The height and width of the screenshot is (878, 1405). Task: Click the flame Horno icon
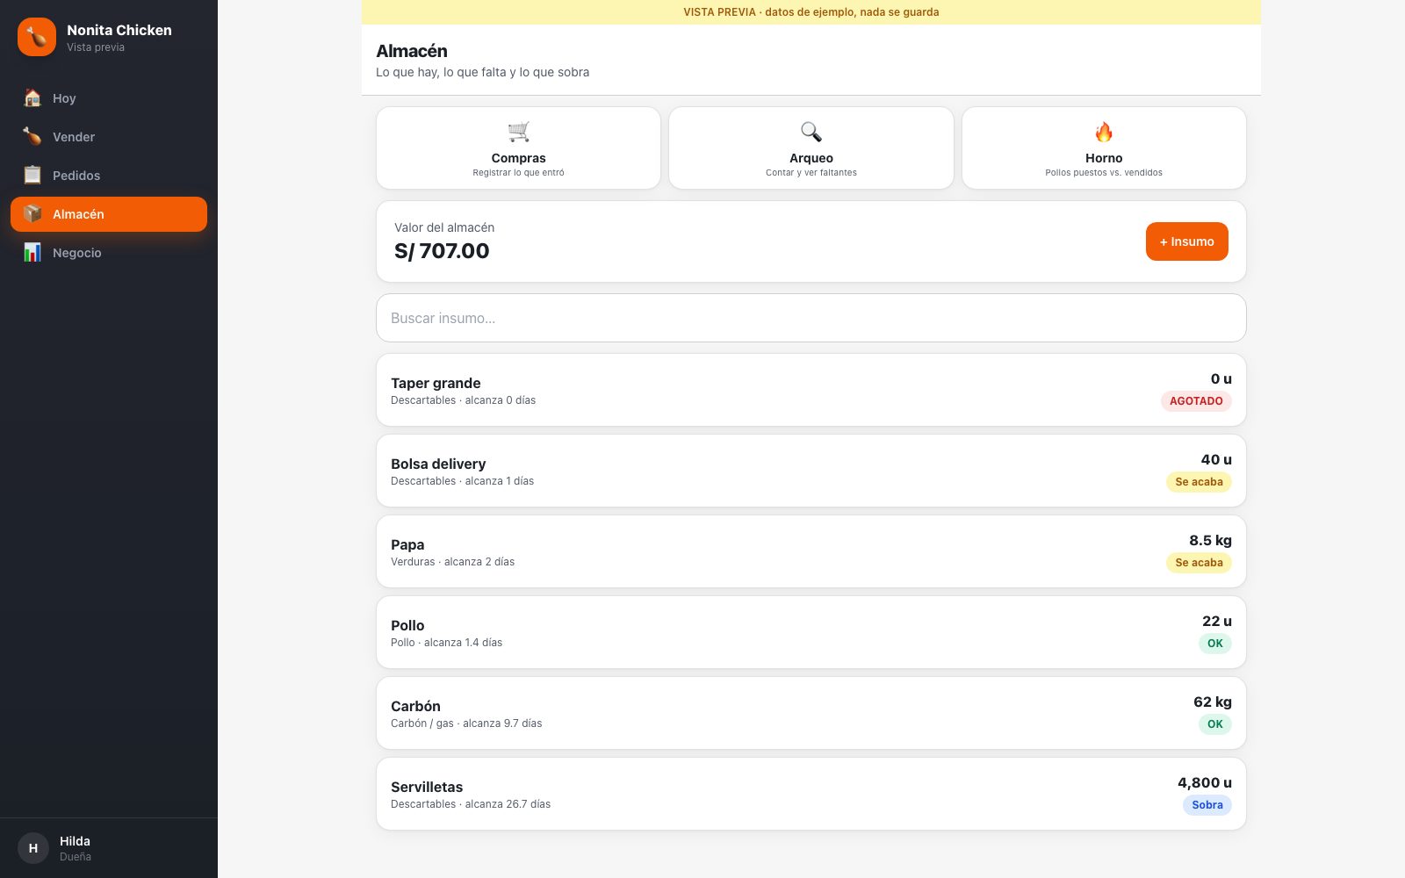pos(1104,132)
